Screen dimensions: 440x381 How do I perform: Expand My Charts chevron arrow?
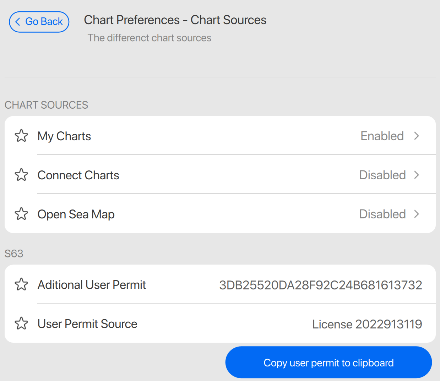417,136
